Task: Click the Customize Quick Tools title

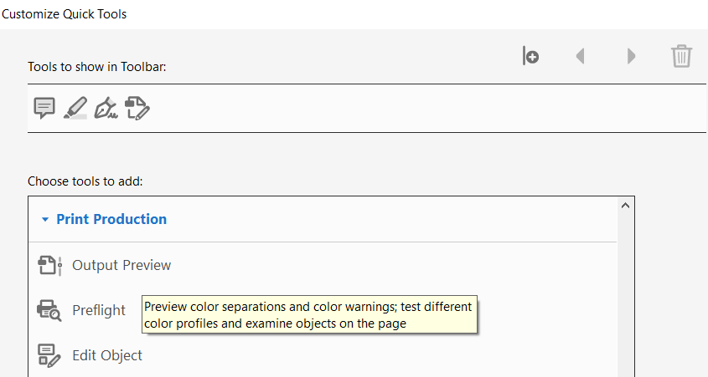Action: (65, 14)
